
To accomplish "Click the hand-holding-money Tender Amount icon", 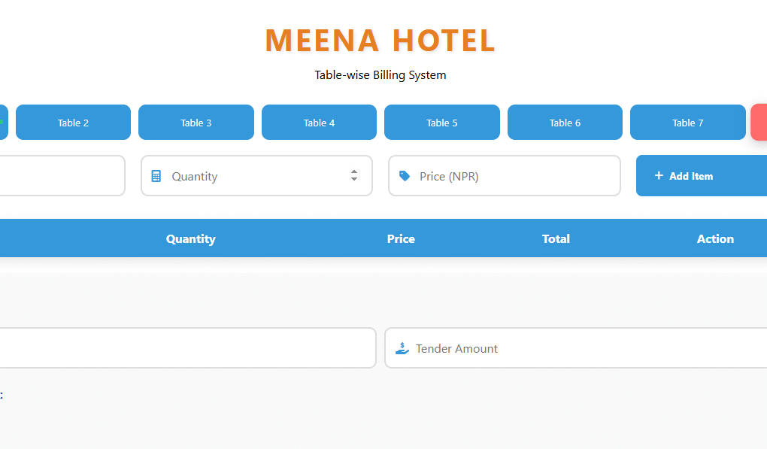I will [x=402, y=348].
